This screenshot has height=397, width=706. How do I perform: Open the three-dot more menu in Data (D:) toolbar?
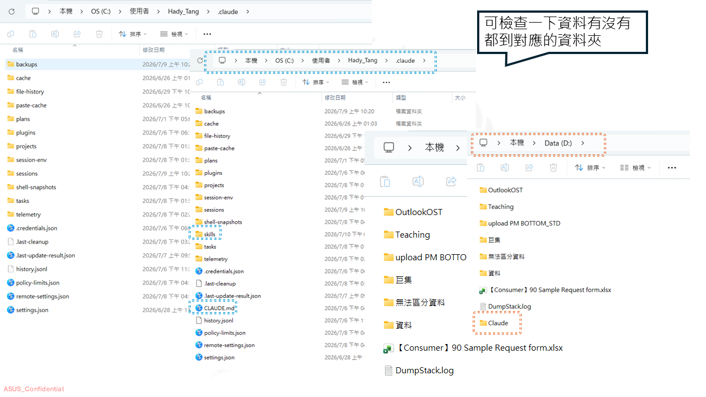[x=672, y=168]
